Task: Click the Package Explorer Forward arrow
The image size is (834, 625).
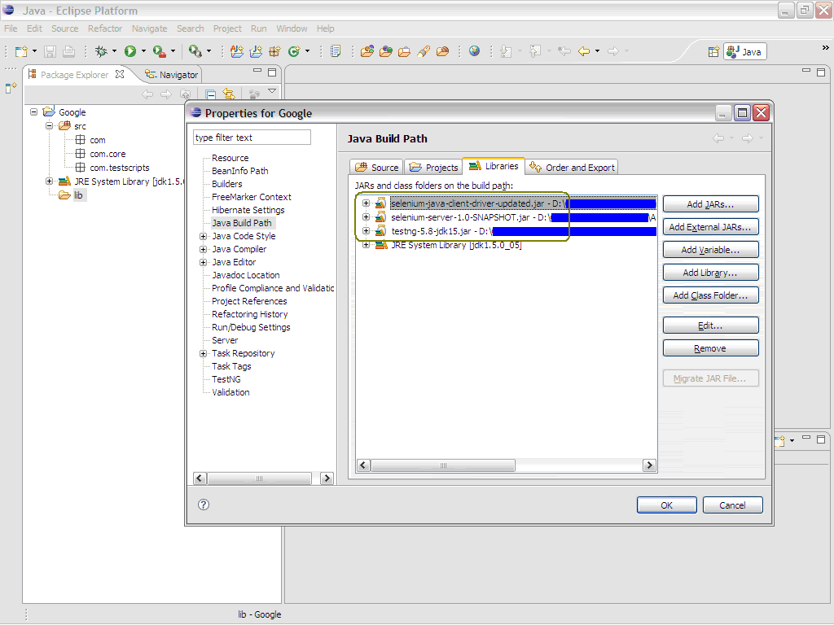Action: point(166,94)
